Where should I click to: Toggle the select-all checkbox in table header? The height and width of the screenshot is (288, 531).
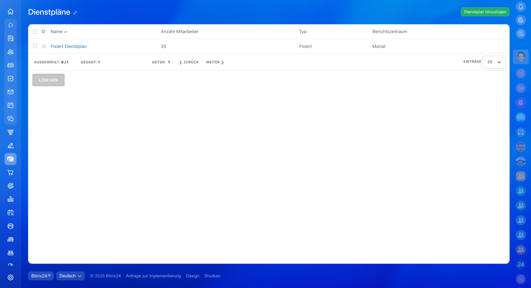(35, 31)
